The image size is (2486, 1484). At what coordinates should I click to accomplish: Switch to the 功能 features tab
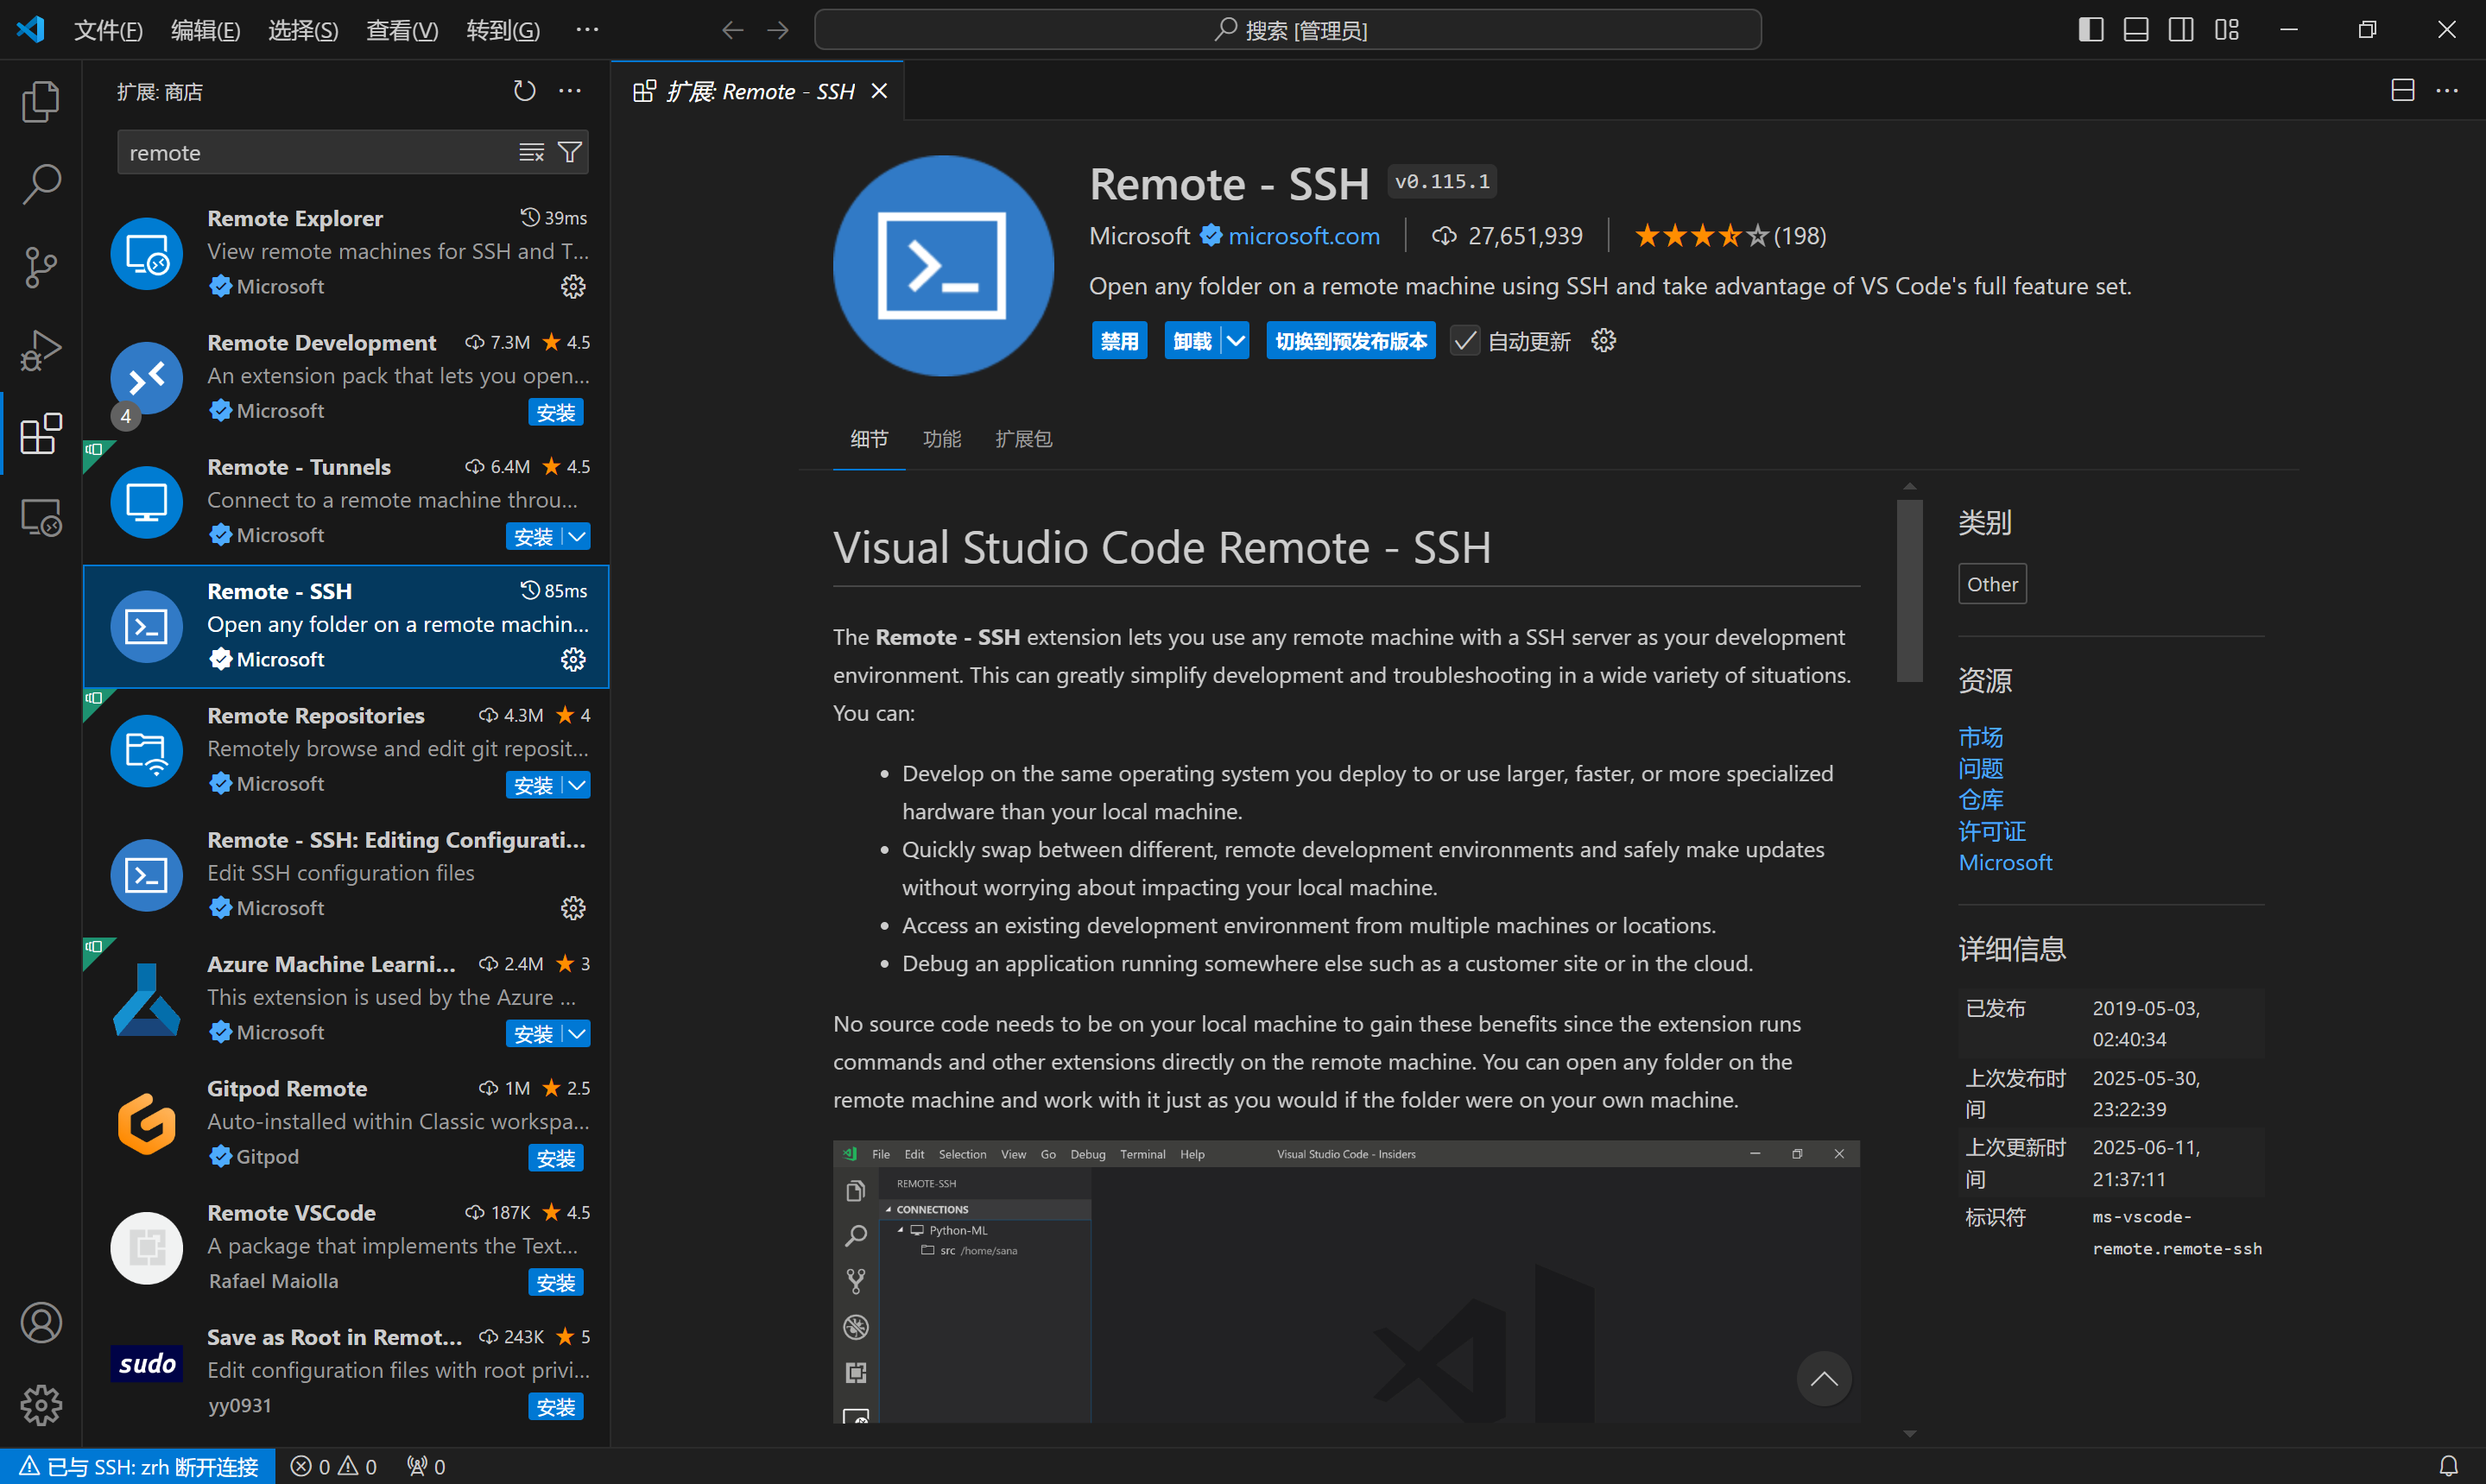tap(941, 439)
